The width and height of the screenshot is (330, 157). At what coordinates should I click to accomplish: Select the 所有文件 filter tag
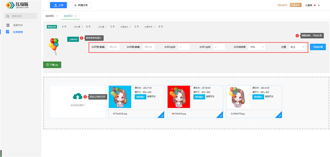tap(52, 27)
